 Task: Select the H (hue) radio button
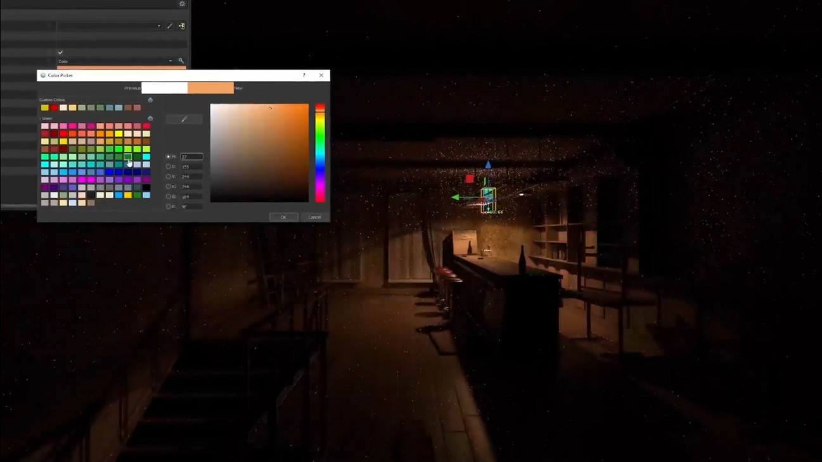169,156
